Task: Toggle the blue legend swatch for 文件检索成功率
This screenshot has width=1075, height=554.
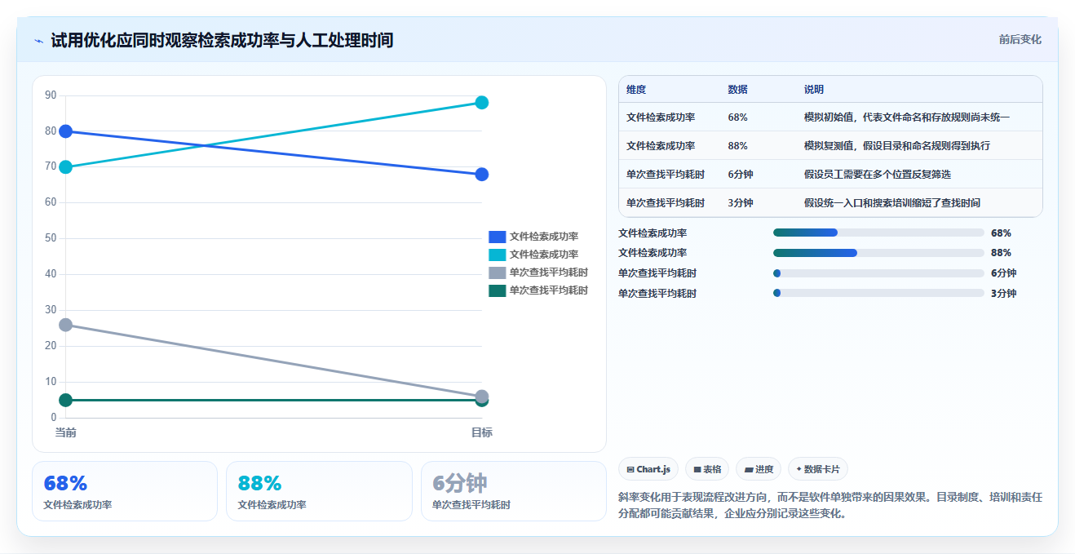Action: pos(498,237)
